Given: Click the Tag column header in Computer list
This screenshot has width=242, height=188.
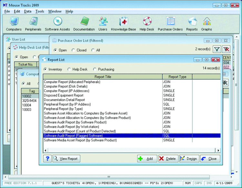Looking at the screenshot, I should pyautogui.click(x=30, y=91).
